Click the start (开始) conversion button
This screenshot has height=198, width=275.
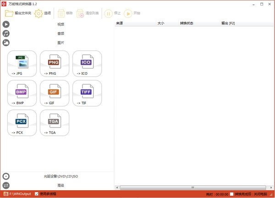coord(132,13)
